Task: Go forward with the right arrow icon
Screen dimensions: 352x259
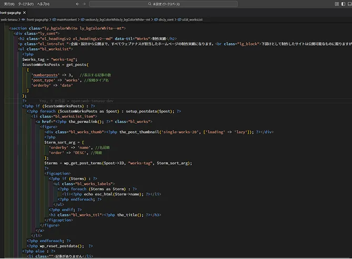Action: pyautogui.click(x=84, y=4)
